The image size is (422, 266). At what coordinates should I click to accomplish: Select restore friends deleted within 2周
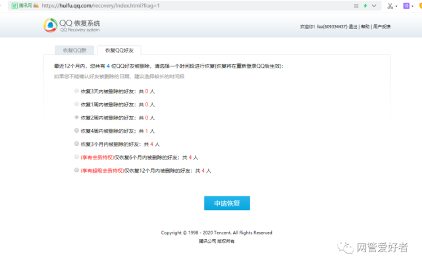tap(77, 118)
